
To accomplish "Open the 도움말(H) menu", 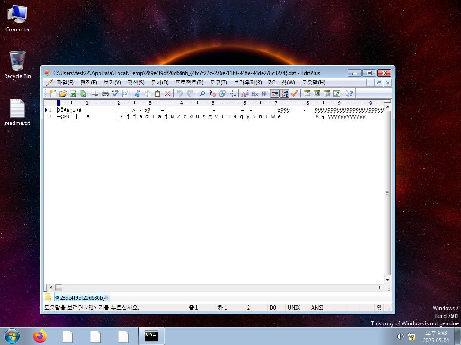I will [x=313, y=83].
